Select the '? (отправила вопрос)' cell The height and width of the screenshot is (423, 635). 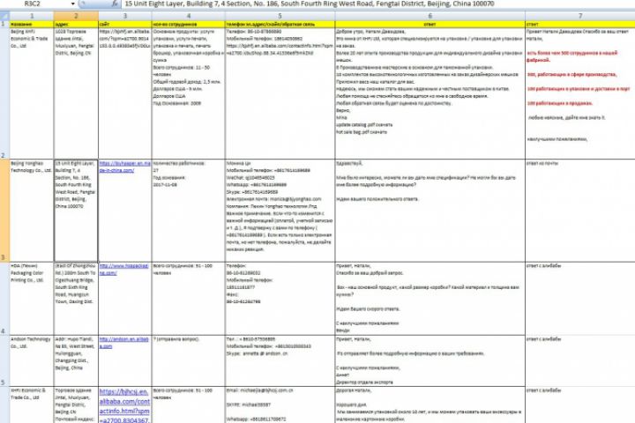pos(189,360)
